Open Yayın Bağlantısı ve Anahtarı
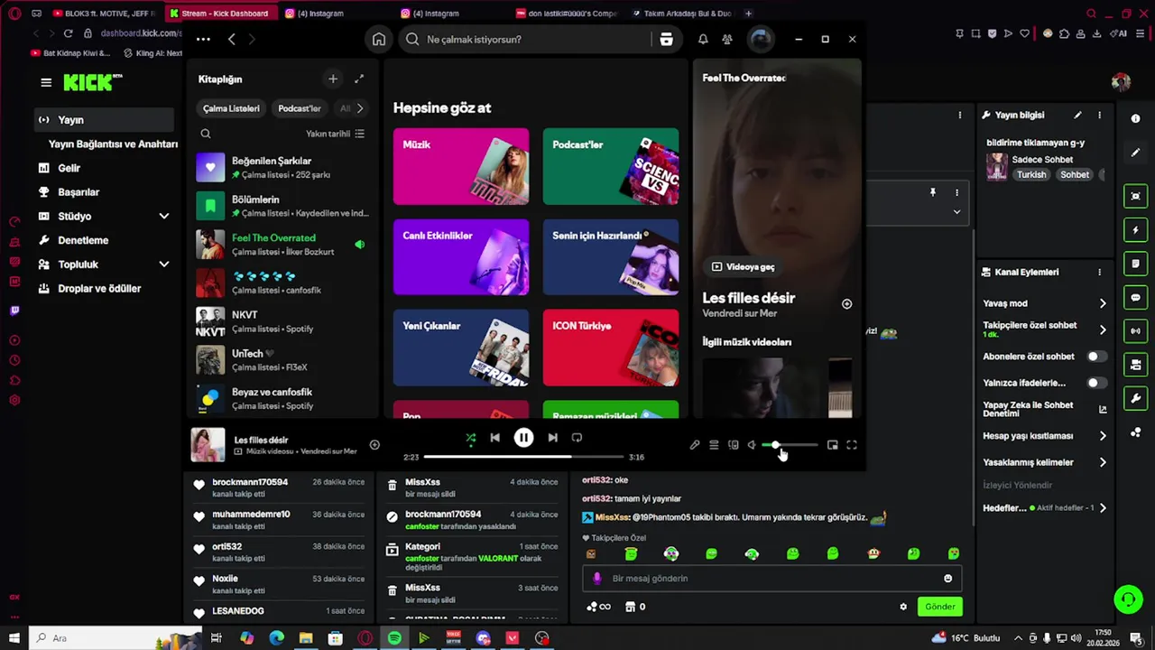Viewport: 1155px width, 650px height. pyautogui.click(x=113, y=144)
